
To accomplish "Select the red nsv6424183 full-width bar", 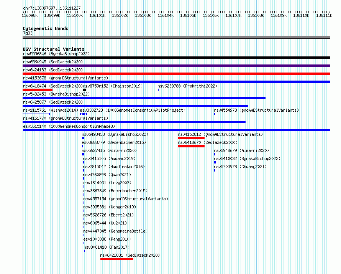I will tap(176, 74).
